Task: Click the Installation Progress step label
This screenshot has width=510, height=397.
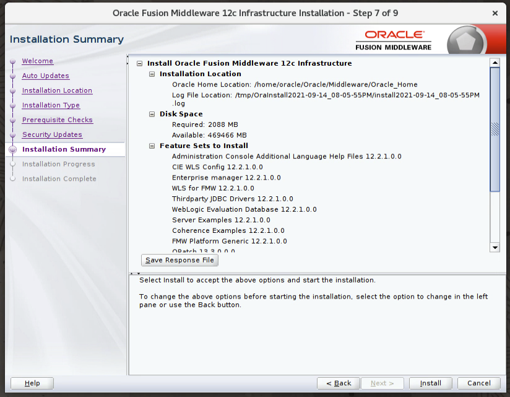Action: coord(59,164)
